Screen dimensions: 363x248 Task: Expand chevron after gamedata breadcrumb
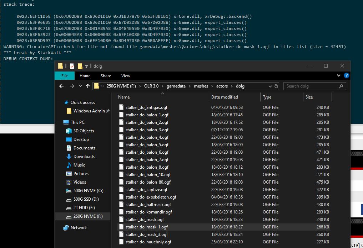point(190,86)
